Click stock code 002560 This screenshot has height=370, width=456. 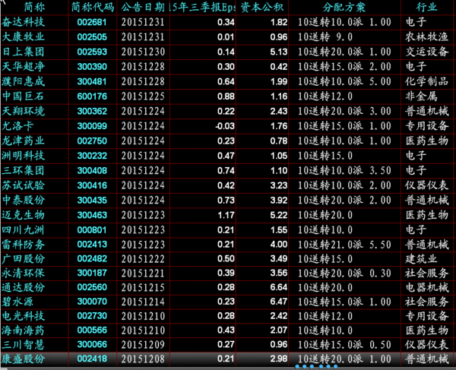(x=92, y=287)
